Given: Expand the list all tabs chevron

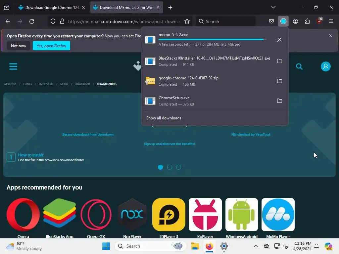Looking at the screenshot, I should click(273, 7).
